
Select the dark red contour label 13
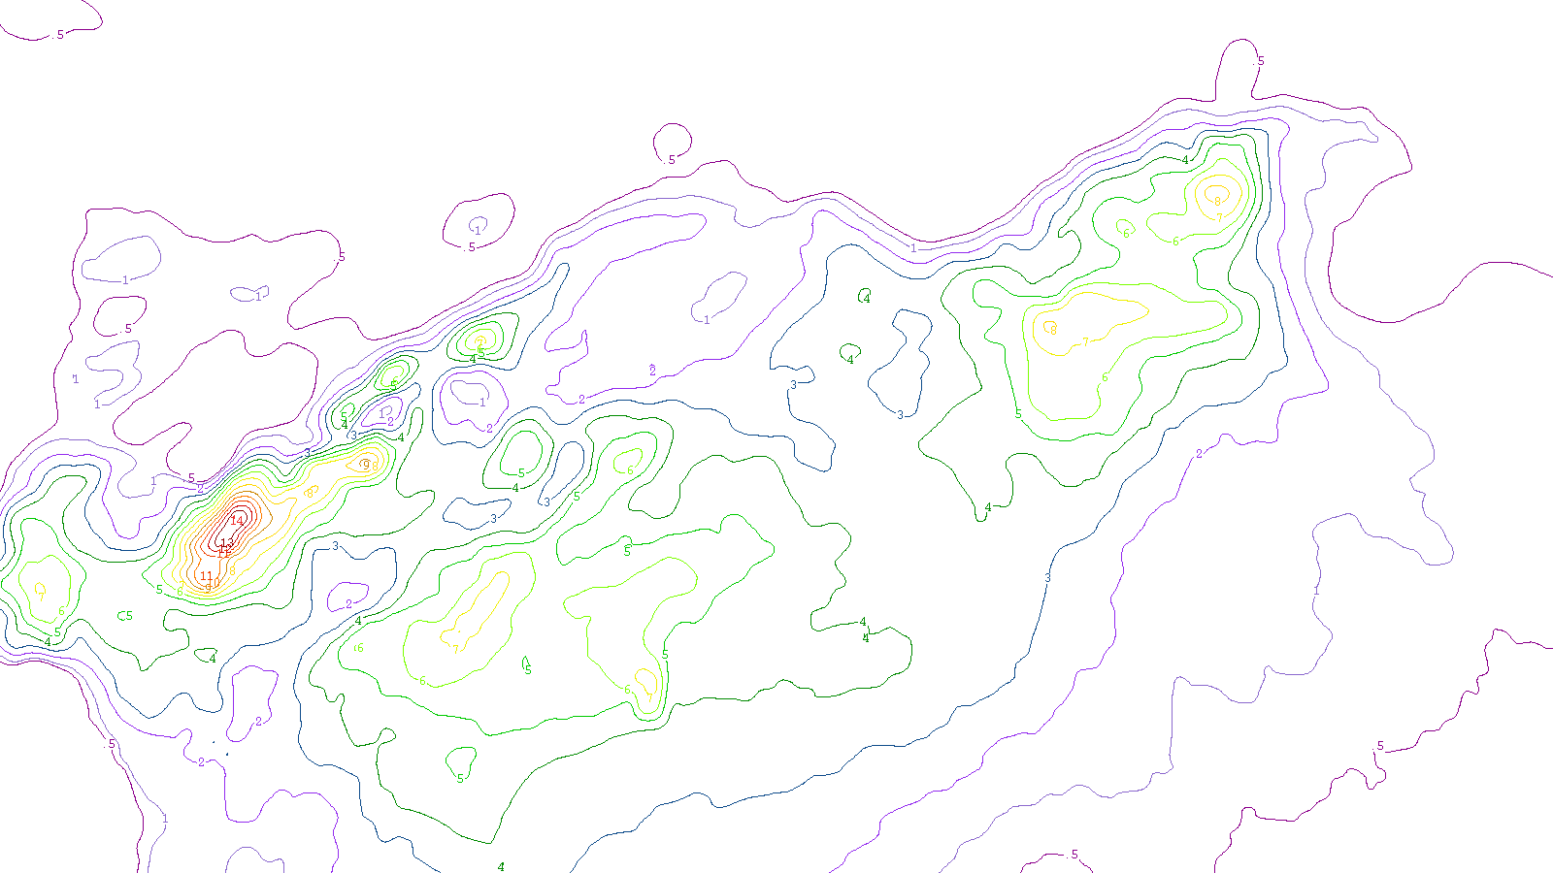[x=227, y=543]
